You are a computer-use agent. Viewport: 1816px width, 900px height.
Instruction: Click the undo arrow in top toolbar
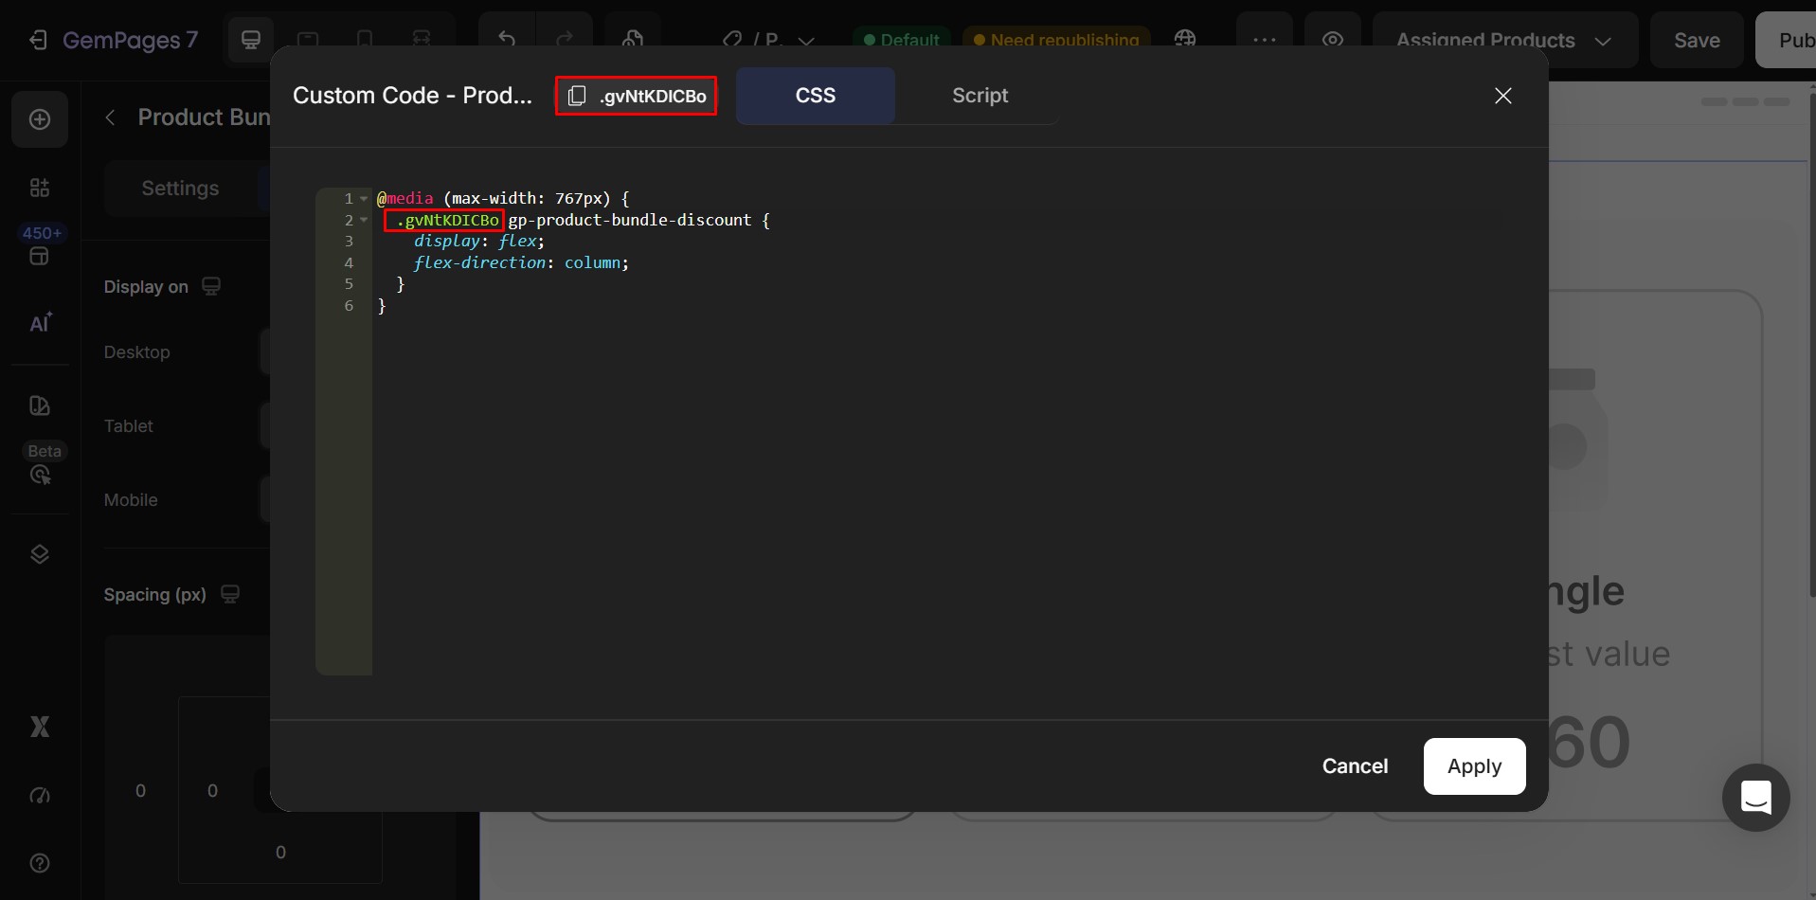pos(507,39)
